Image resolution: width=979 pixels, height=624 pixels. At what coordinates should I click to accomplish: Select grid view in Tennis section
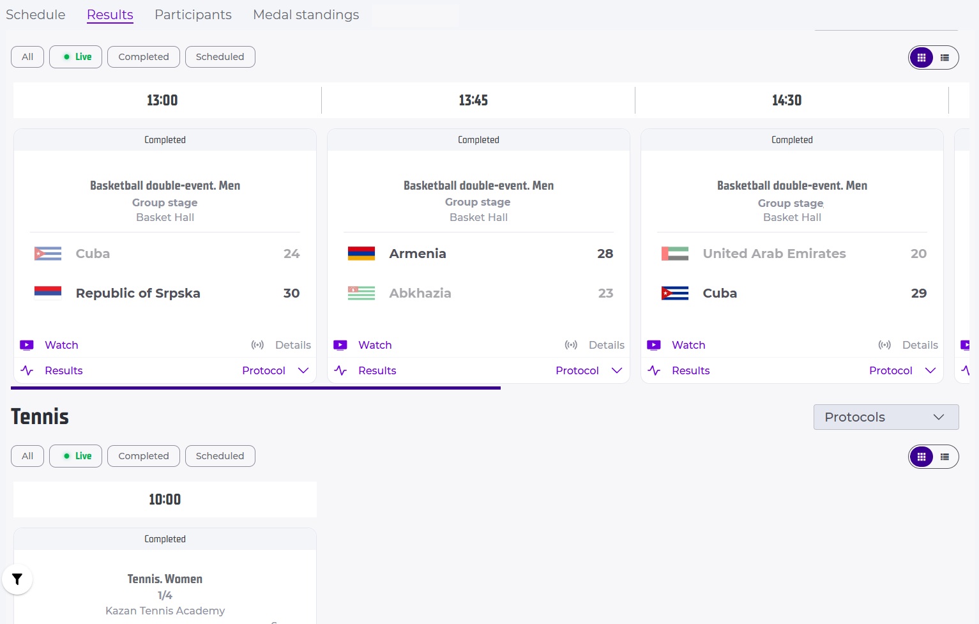click(922, 457)
